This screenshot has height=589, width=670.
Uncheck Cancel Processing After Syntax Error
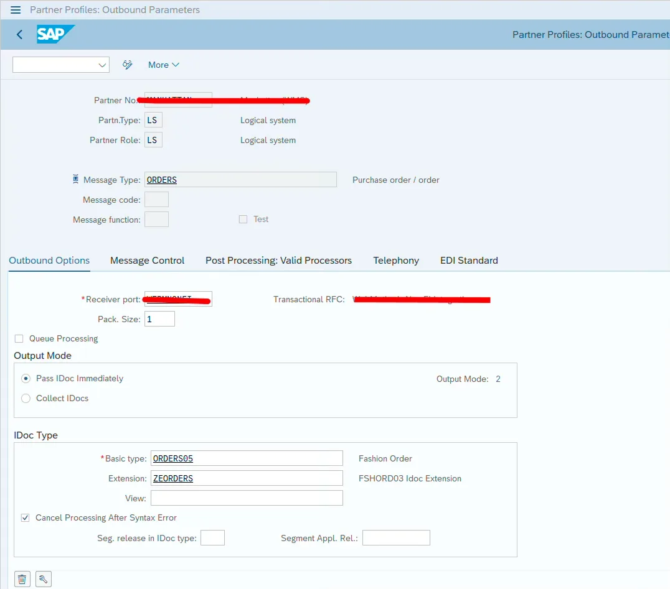(x=25, y=517)
